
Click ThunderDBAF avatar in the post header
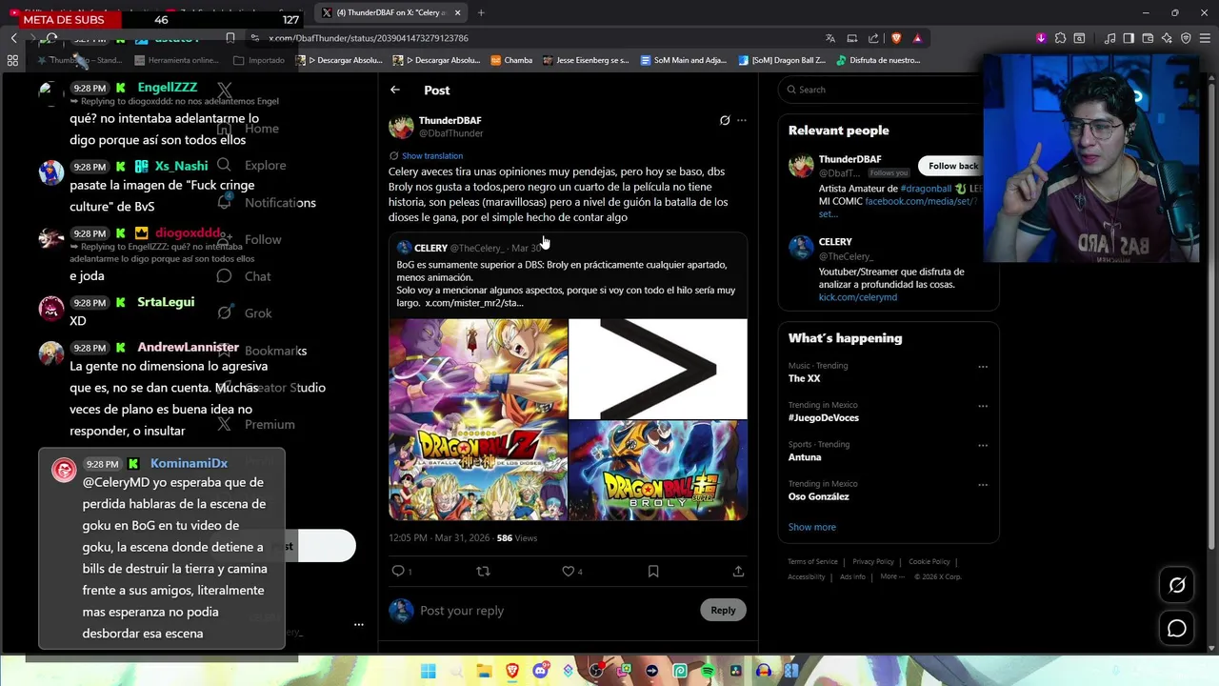[x=401, y=127]
